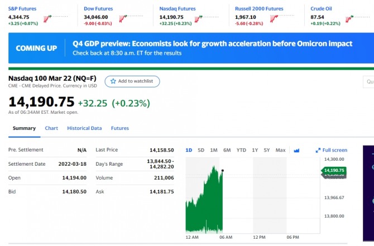The image size is (374, 246).
Task: Open the Crude Oil mini sparkline chart
Action: [358, 18]
